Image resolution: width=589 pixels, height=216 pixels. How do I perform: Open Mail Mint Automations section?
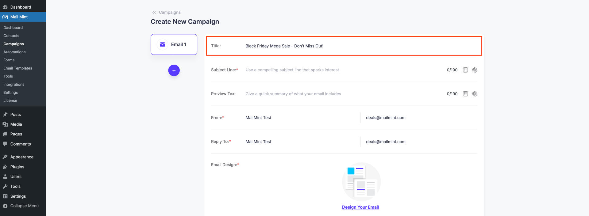[14, 52]
